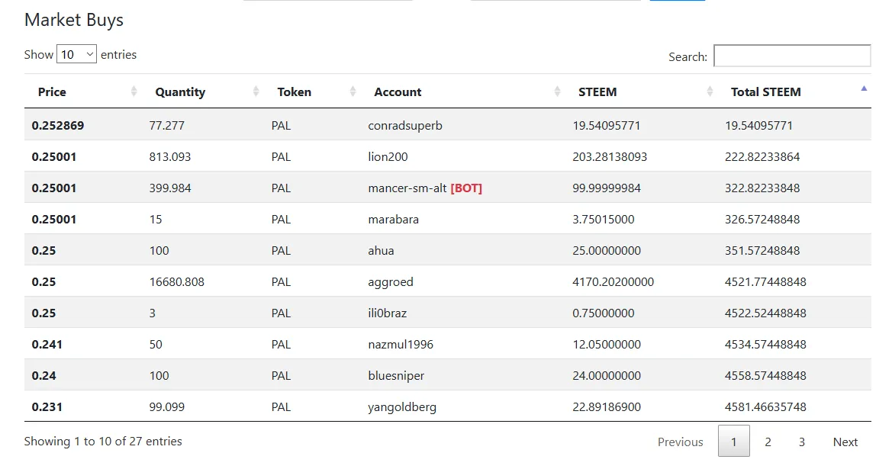Viewport: 892px width, 469px height.
Task: Click quantity cell 16680.808
Action: coord(177,282)
